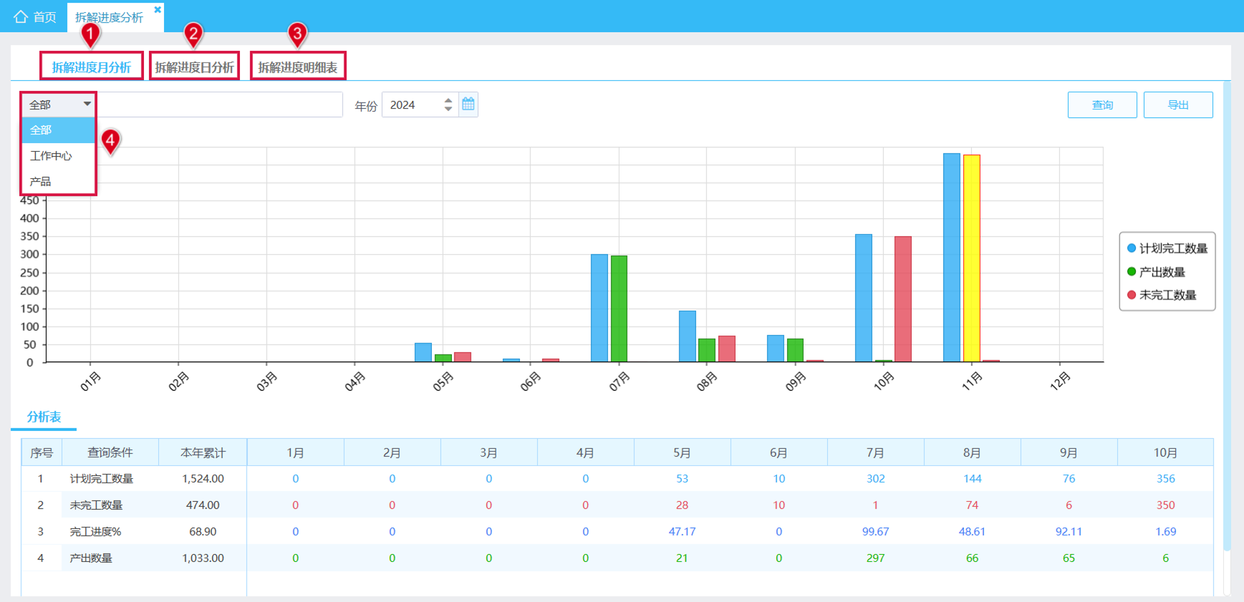Increase the year with the up arrow
This screenshot has width=1244, height=602.
click(x=448, y=100)
